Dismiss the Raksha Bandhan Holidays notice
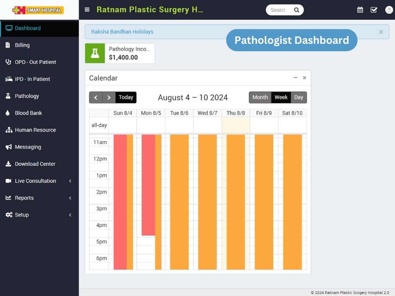 coord(381,32)
